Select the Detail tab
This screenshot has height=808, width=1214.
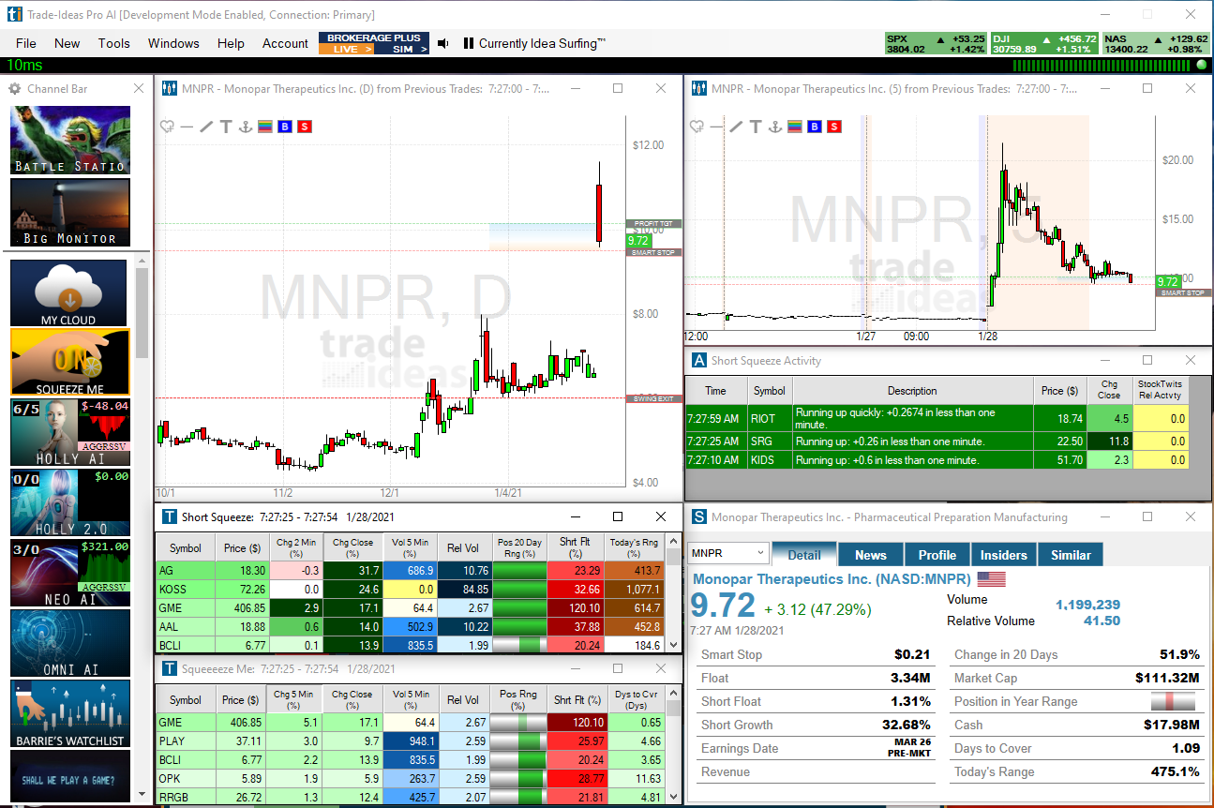coord(804,554)
